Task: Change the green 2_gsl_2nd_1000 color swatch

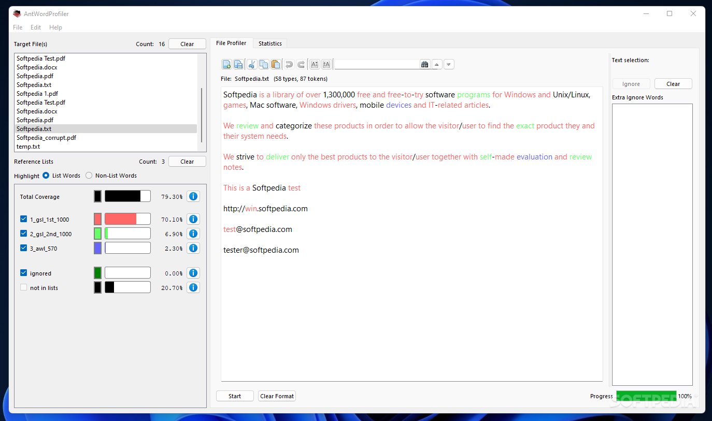Action: pos(97,234)
